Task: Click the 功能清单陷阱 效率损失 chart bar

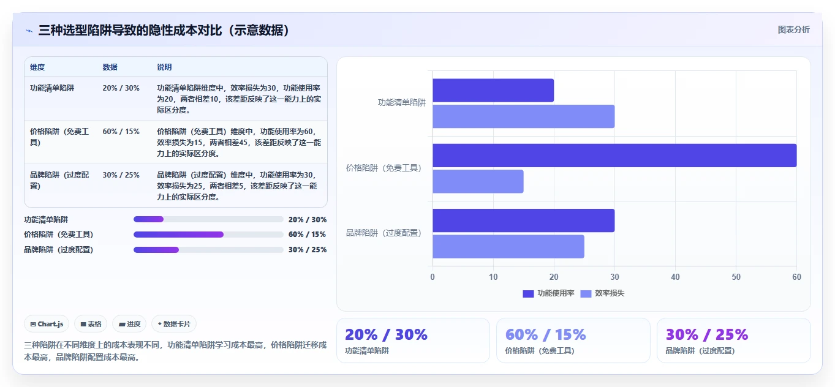Action: (523, 116)
